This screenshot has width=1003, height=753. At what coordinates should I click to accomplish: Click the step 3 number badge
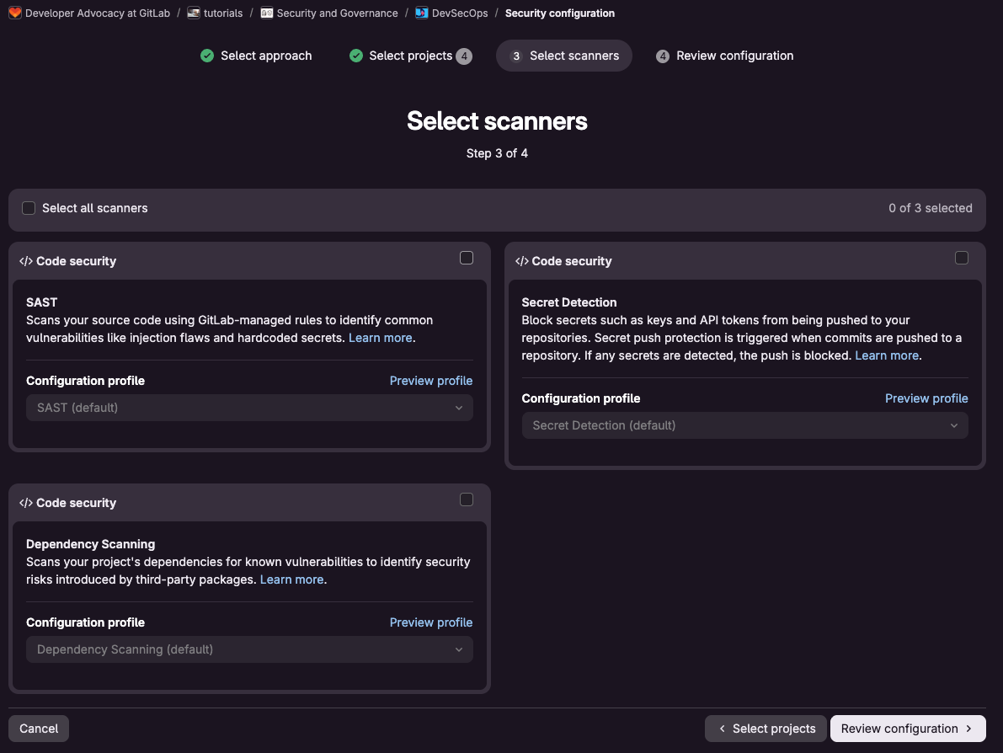(516, 56)
